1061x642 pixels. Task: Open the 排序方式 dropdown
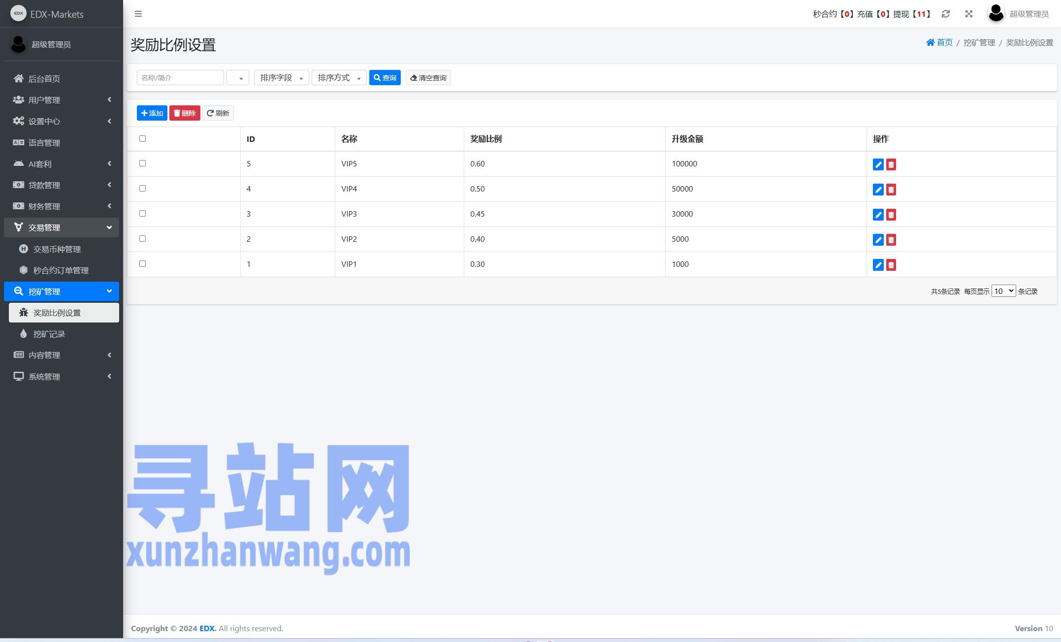(339, 78)
